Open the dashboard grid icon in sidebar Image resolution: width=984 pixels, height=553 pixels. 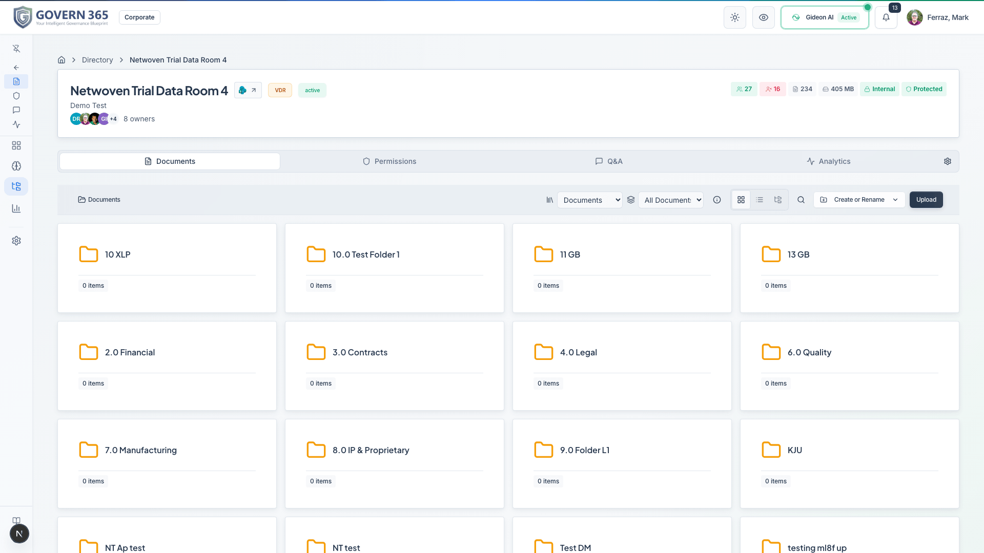[16, 146]
